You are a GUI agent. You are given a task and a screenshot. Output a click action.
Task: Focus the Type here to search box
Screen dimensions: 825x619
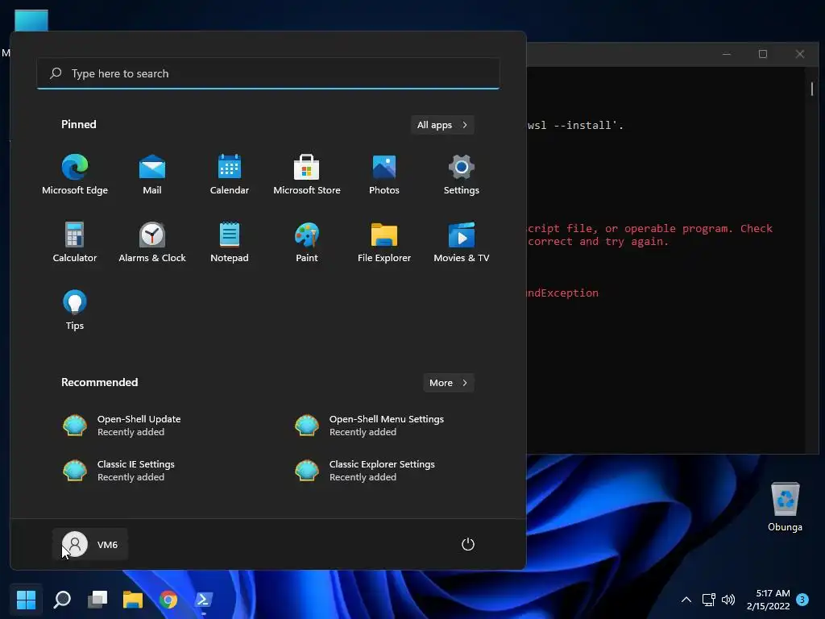pyautogui.click(x=268, y=73)
